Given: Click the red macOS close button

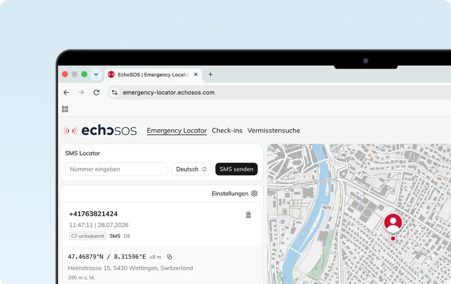Looking at the screenshot, I should click(65, 74).
